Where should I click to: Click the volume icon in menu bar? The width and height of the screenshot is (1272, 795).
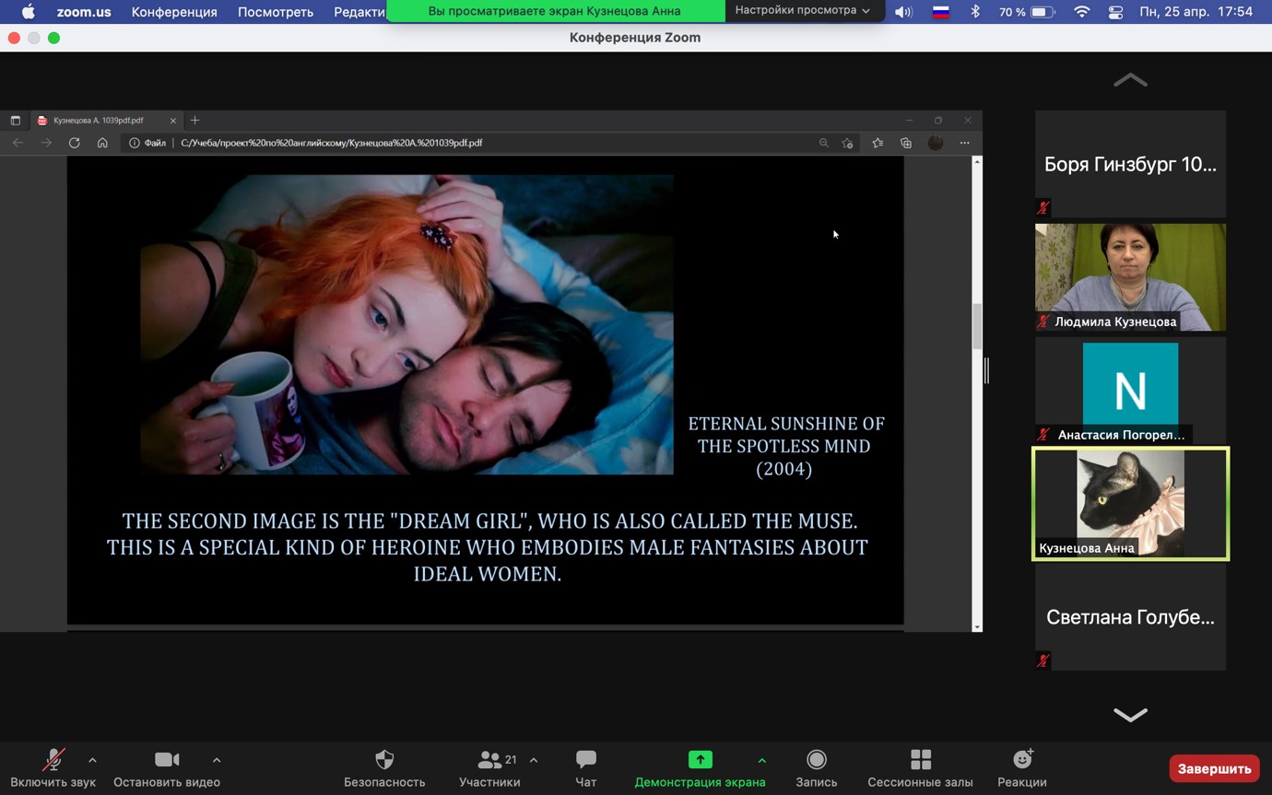[x=903, y=12]
